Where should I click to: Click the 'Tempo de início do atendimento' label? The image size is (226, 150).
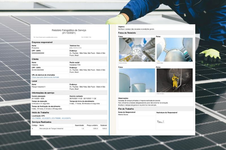point(82,101)
